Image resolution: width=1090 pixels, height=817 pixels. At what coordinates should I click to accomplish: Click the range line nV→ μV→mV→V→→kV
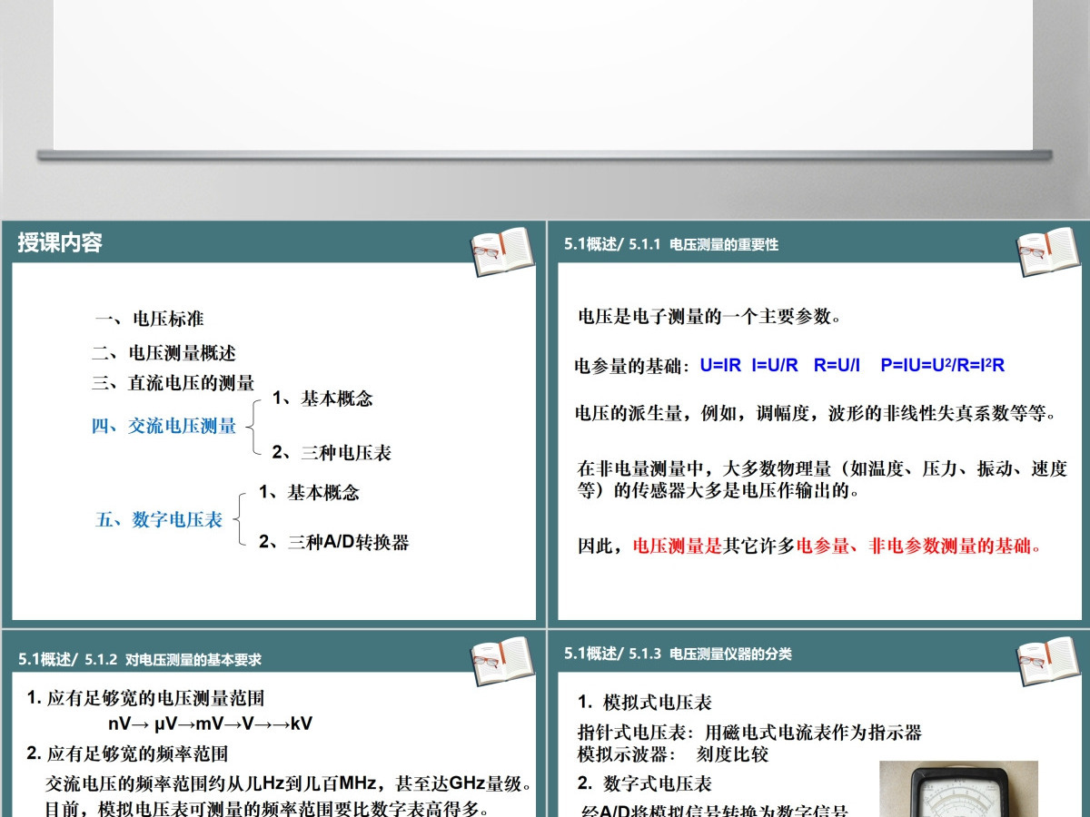[x=210, y=723]
